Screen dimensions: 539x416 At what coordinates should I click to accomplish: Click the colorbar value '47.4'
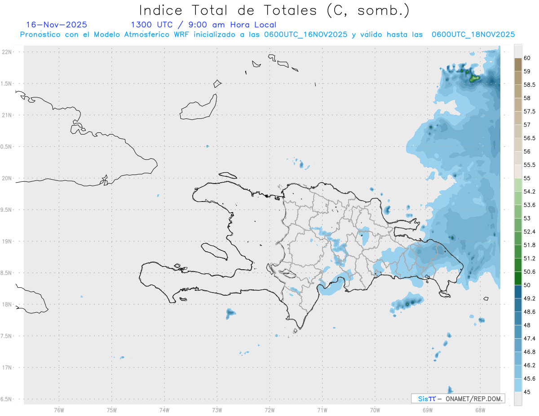530,338
